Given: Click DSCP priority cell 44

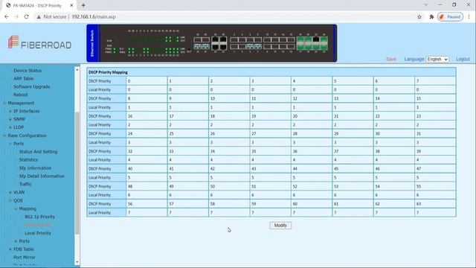Looking at the screenshot, I should [312, 169].
